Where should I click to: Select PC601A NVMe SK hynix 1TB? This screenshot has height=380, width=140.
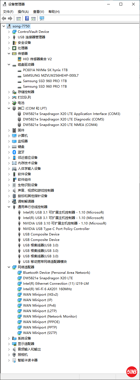[x=45, y=70]
